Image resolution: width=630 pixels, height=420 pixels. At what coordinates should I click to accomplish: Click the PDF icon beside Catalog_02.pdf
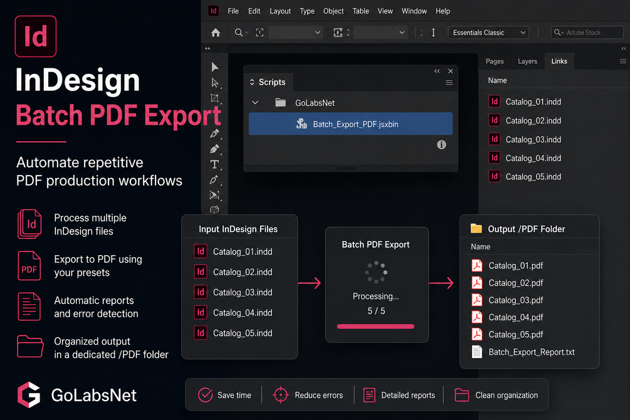(477, 283)
